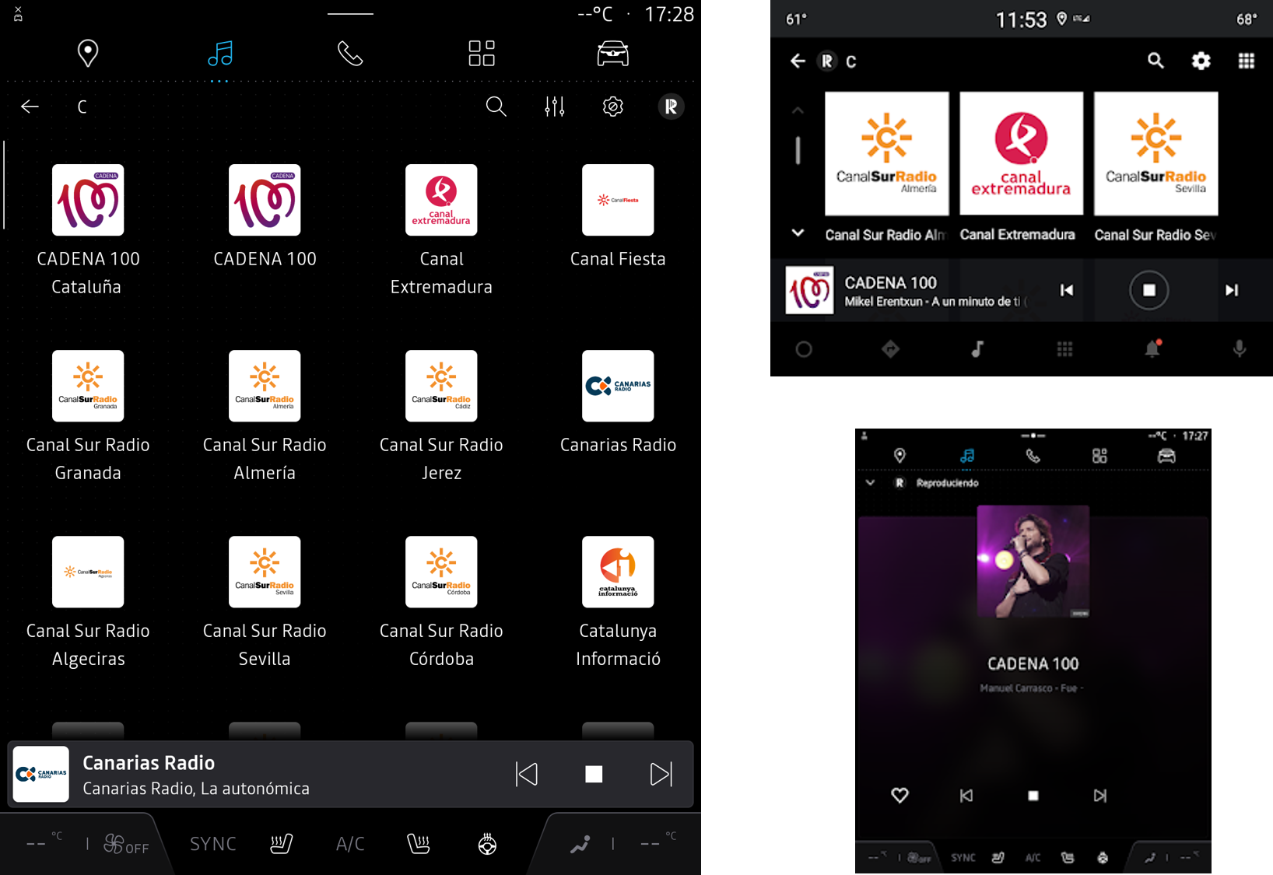Stop playback on bottom-right screen
Screen dimensions: 1273x875
pos(1033,796)
